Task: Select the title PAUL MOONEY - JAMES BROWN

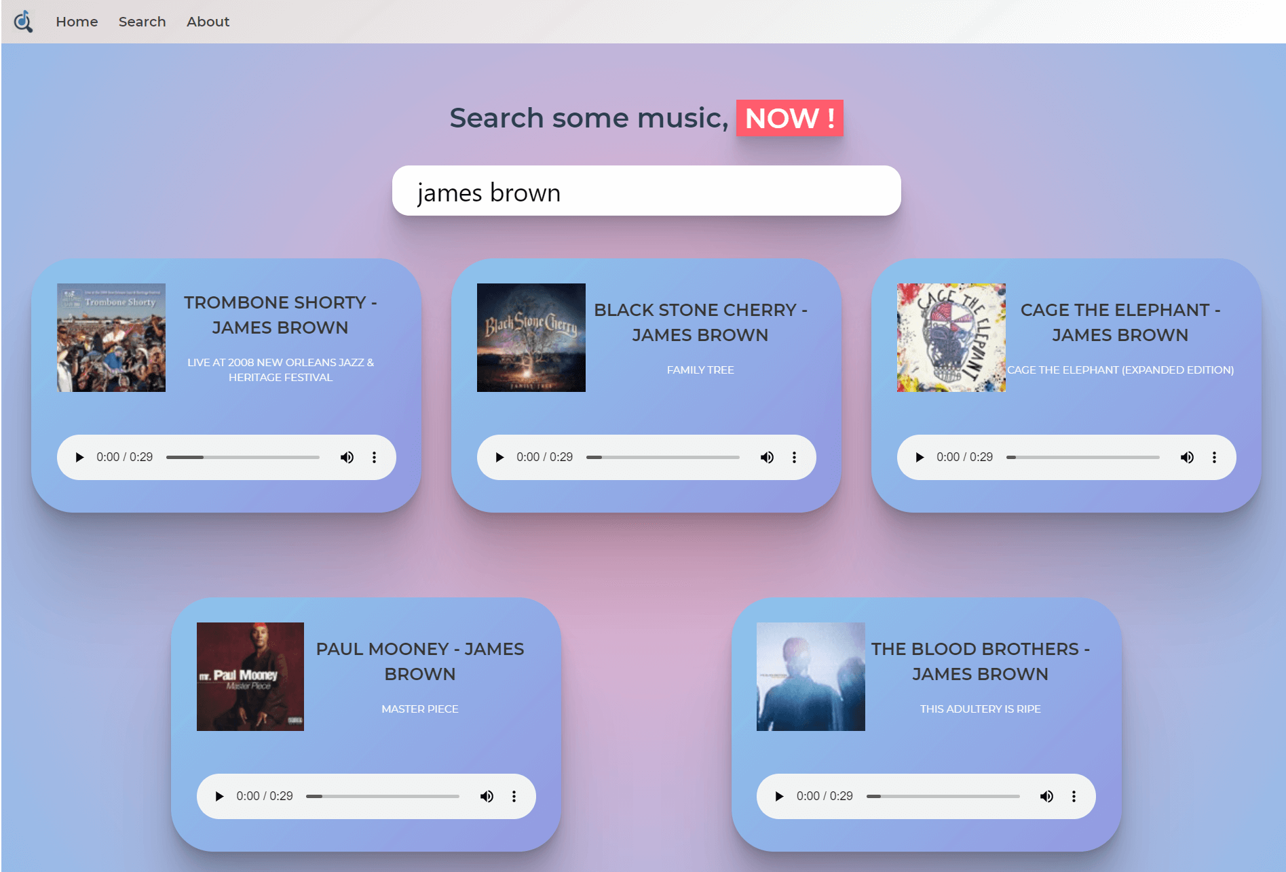Action: [420, 662]
